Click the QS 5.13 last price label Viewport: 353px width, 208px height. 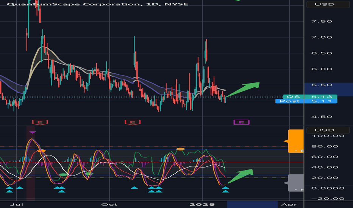point(310,97)
